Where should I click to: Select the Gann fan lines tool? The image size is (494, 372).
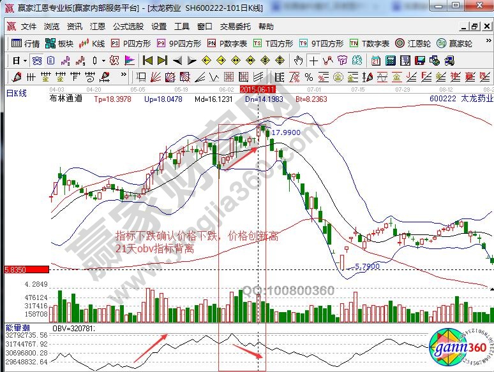point(156,76)
